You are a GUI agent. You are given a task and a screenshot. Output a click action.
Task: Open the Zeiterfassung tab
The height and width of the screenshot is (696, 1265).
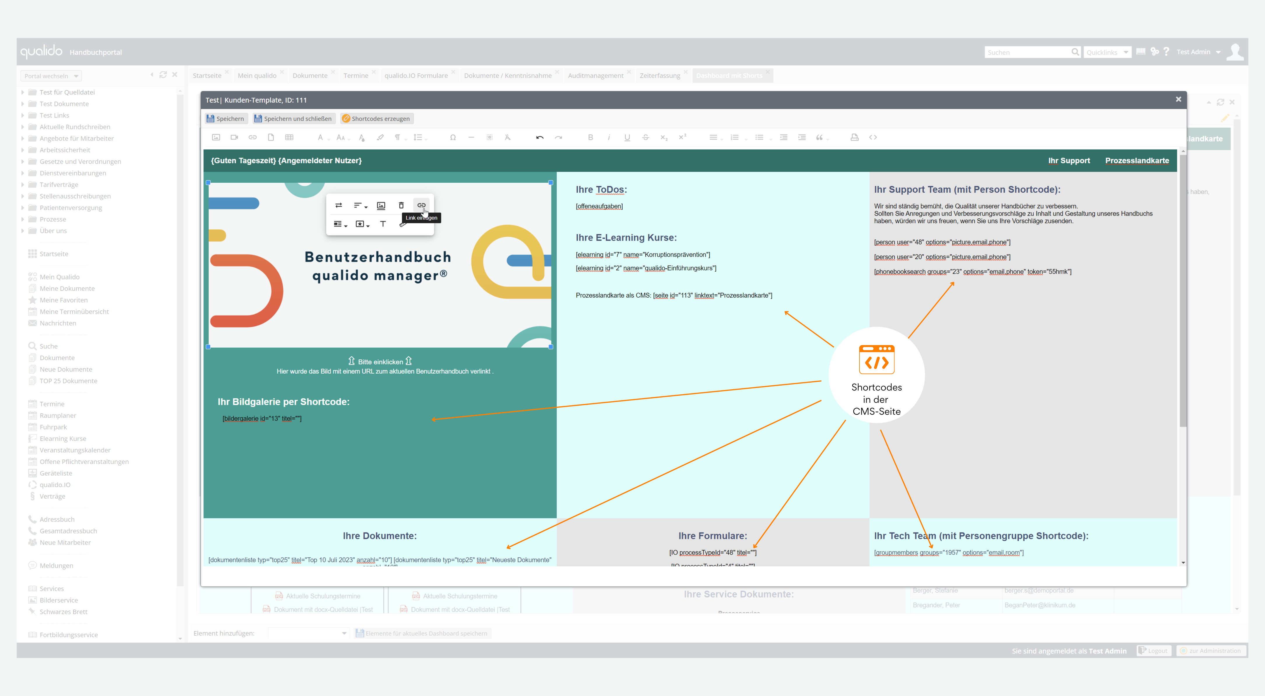[x=660, y=75]
